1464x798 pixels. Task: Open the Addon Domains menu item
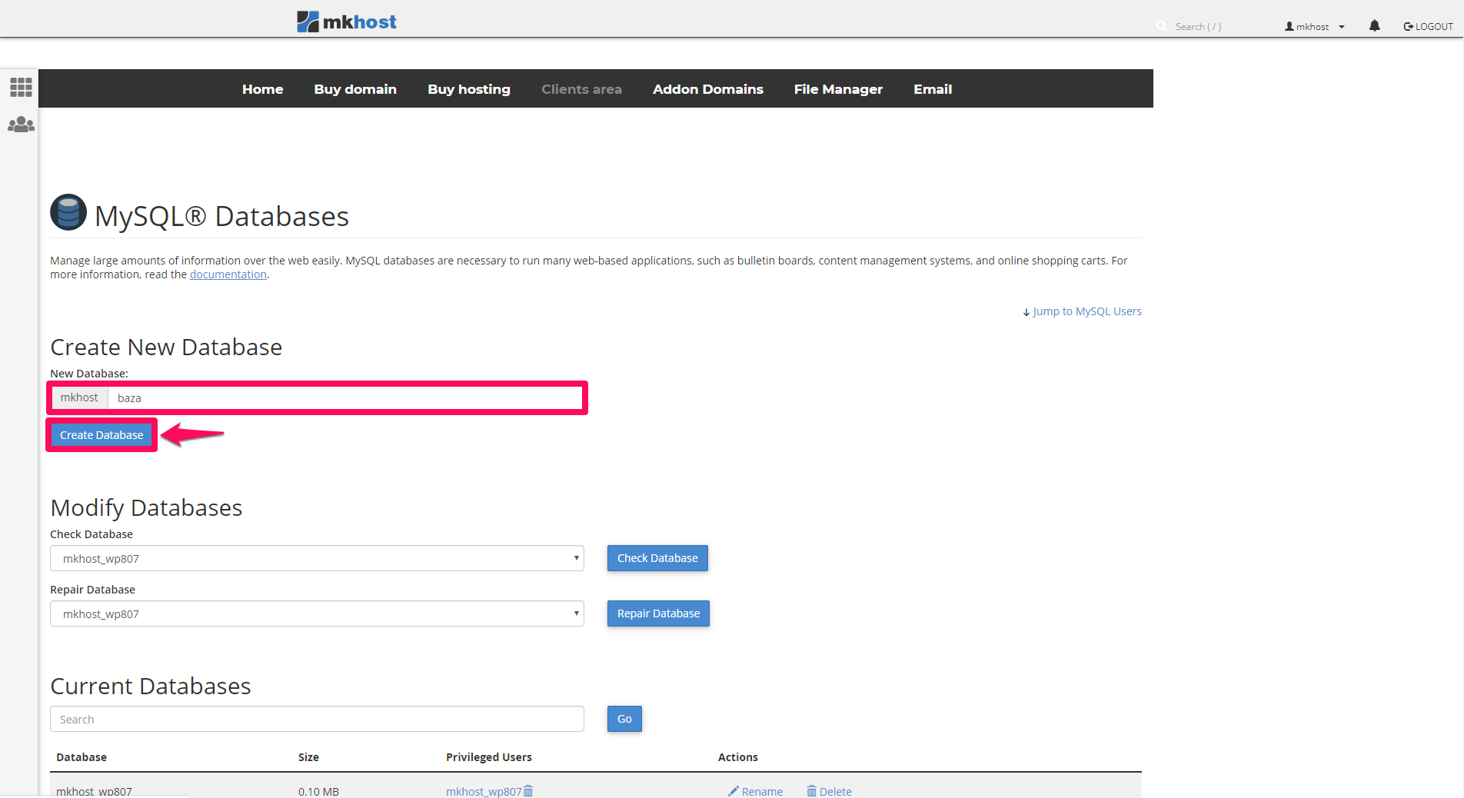click(x=708, y=89)
